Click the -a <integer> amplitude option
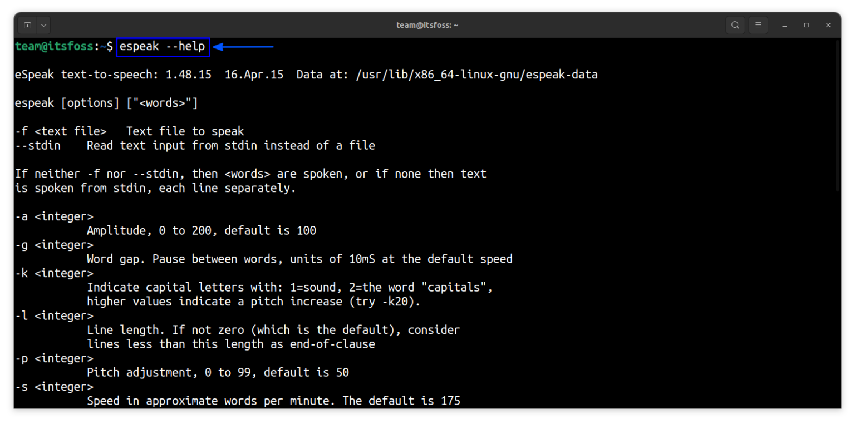Viewport: 855px width, 424px height. 55,216
